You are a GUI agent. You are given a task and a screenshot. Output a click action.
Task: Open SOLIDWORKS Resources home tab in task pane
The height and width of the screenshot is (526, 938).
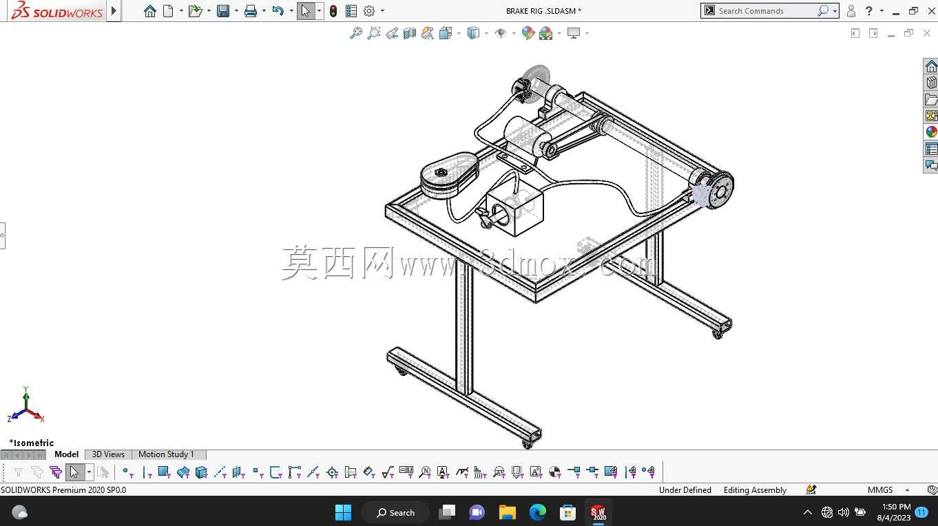pyautogui.click(x=931, y=66)
